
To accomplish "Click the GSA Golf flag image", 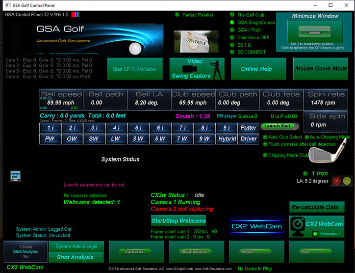I will point(196,42).
